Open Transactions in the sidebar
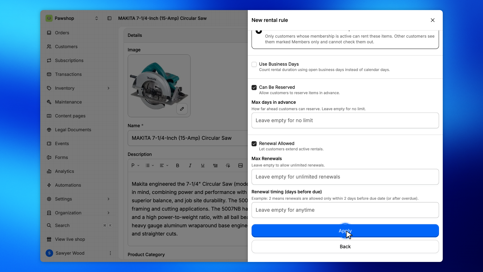Viewport: 483px width, 272px height. tap(79, 74)
